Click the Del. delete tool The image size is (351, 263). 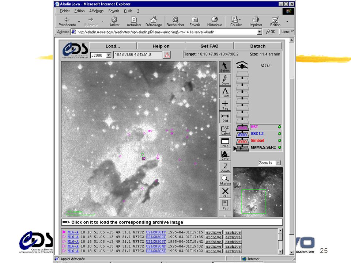tap(225, 193)
